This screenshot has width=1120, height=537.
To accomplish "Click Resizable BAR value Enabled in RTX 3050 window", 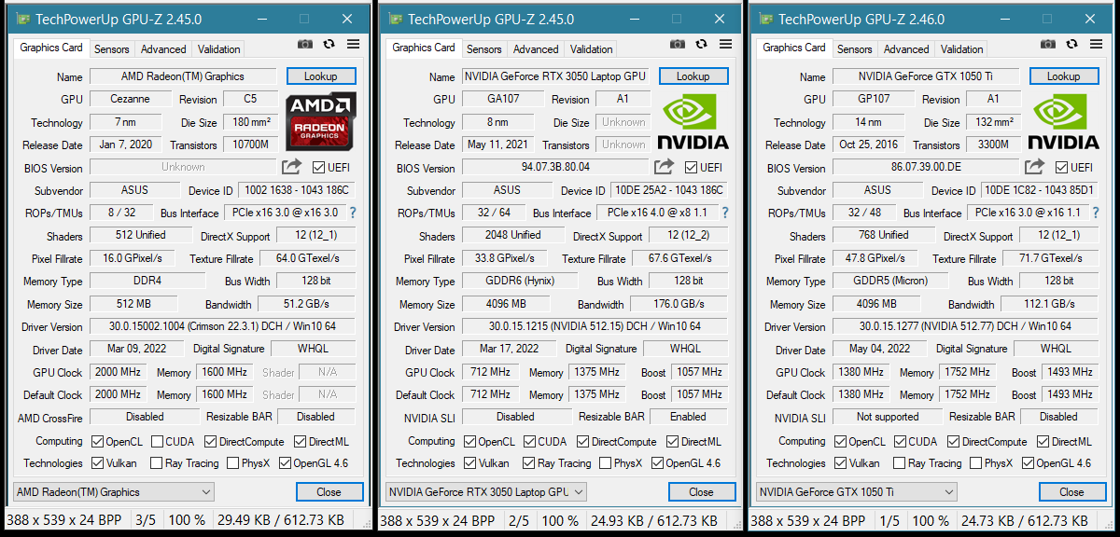I will tap(689, 417).
